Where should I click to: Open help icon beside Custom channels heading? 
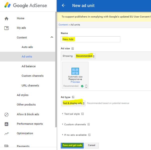88,124
